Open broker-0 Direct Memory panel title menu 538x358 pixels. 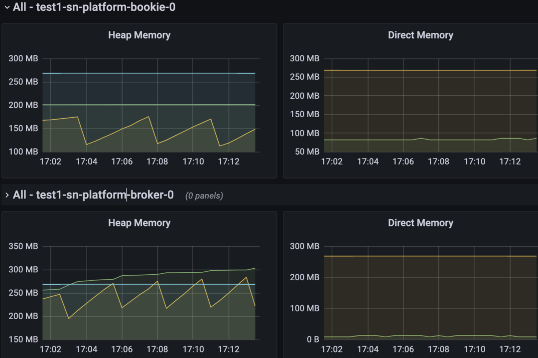click(x=420, y=223)
